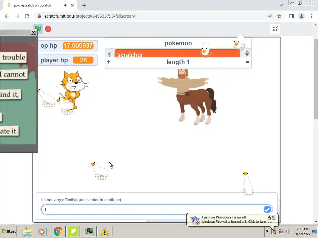The width and height of the screenshot is (318, 238).
Task: Click the list resize equals handle
Action: tap(248, 62)
